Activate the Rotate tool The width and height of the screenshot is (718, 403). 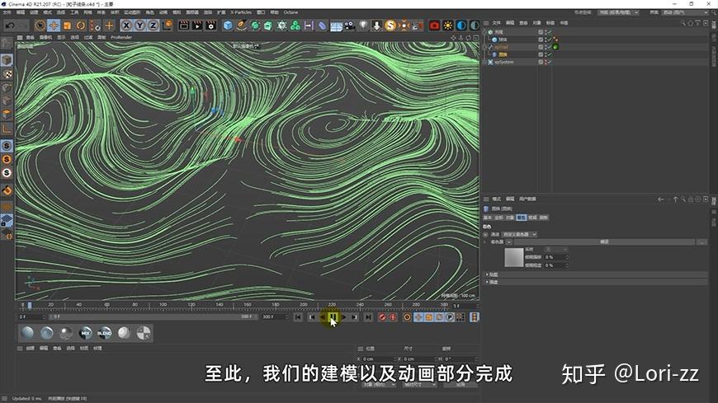pyautogui.click(x=81, y=26)
